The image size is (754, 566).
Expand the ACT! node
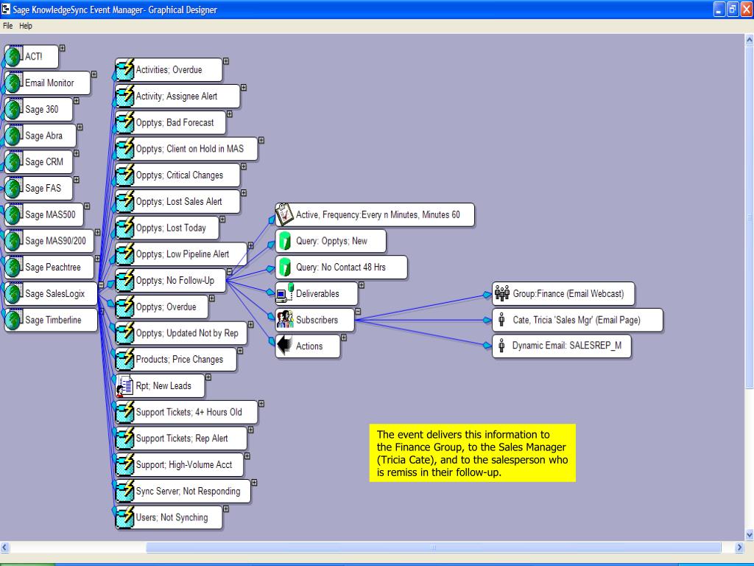(62, 48)
